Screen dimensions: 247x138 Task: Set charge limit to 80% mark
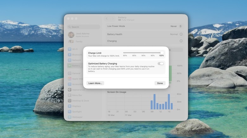point(125,55)
